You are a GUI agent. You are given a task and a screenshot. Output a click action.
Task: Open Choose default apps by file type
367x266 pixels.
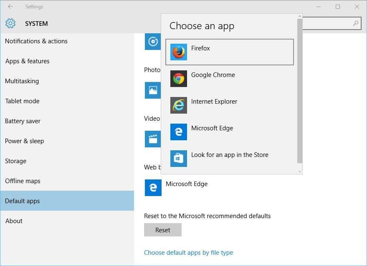click(x=188, y=252)
